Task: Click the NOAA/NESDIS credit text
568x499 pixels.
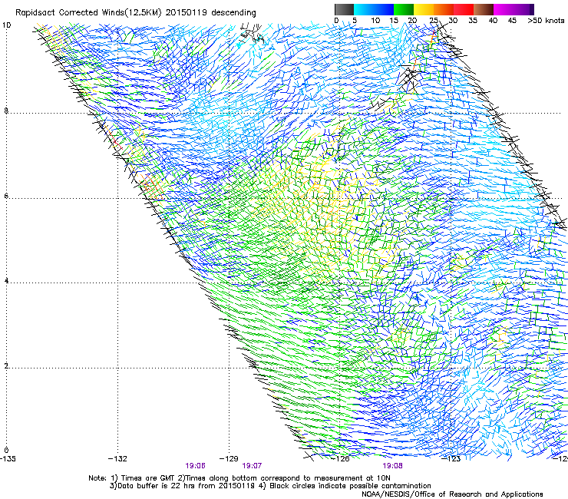Action: 452,494
